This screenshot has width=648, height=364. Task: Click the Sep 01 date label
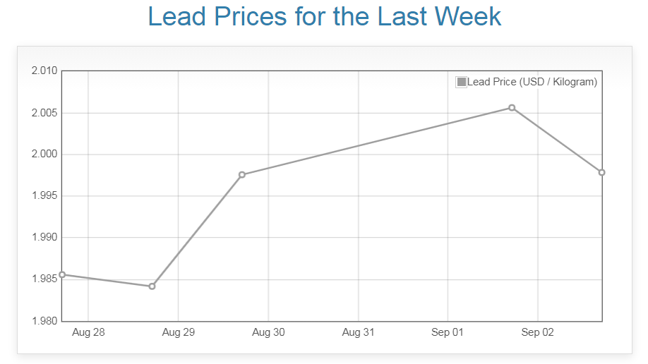[x=448, y=332]
